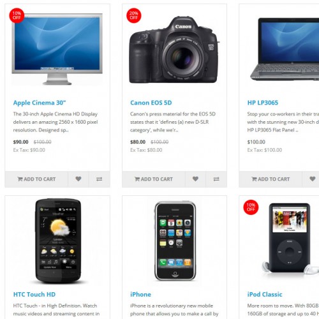
Task: Click the 10% OFF badge on iPod Classic
Action: pyautogui.click(x=251, y=207)
